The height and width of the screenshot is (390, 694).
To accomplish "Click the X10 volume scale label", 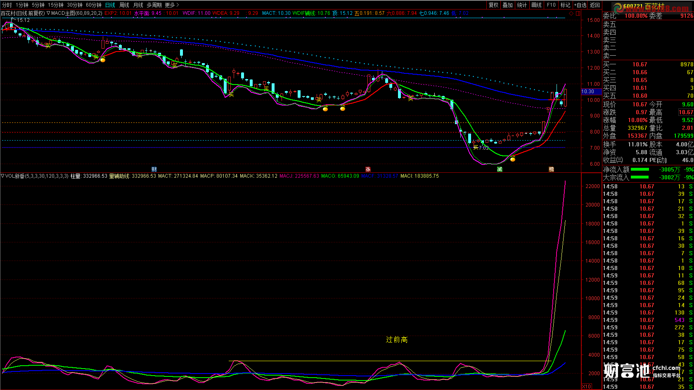I will [x=586, y=387].
